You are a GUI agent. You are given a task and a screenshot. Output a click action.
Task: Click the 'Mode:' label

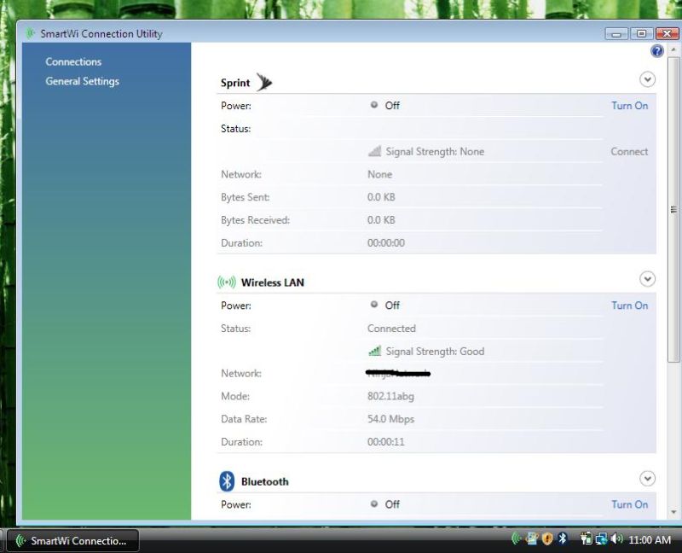(x=235, y=396)
